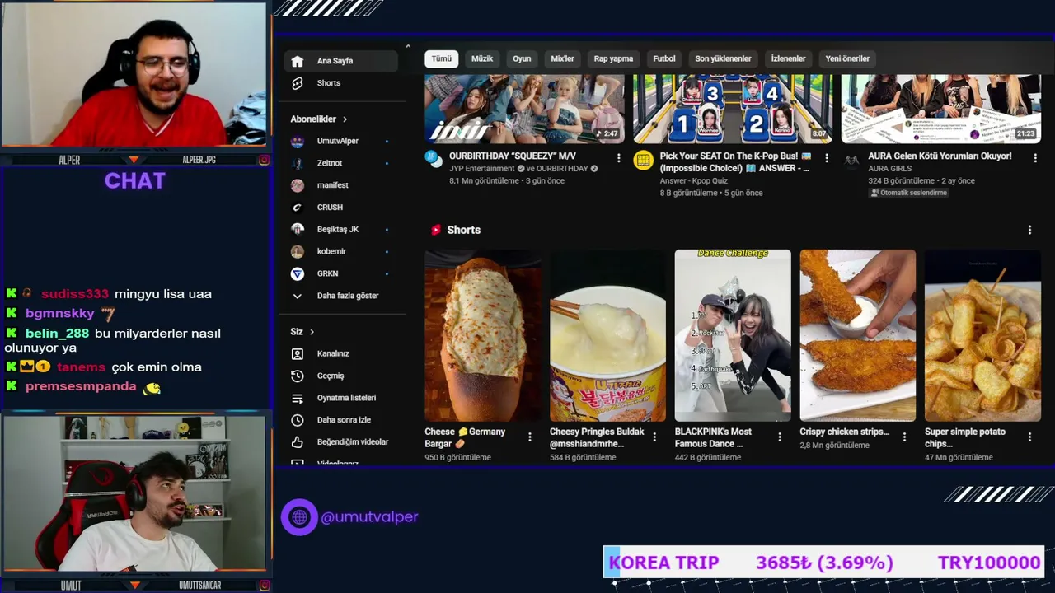The image size is (1055, 593).
Task: Open Beğendiğim videolar thumbs-up icon
Action: click(298, 442)
